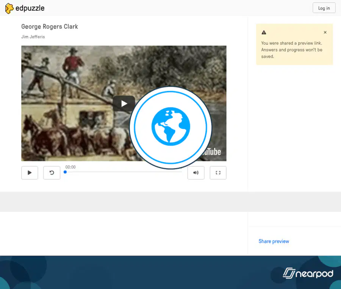
Task: Enter fullscreen mode
Action: [x=218, y=173]
